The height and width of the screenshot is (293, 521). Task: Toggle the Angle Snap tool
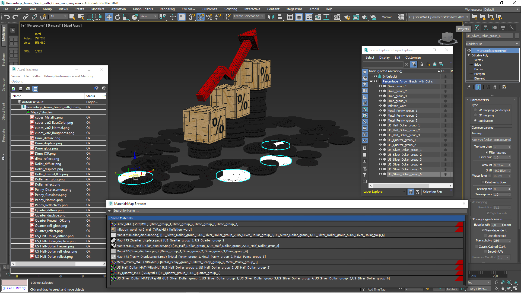[201, 17]
